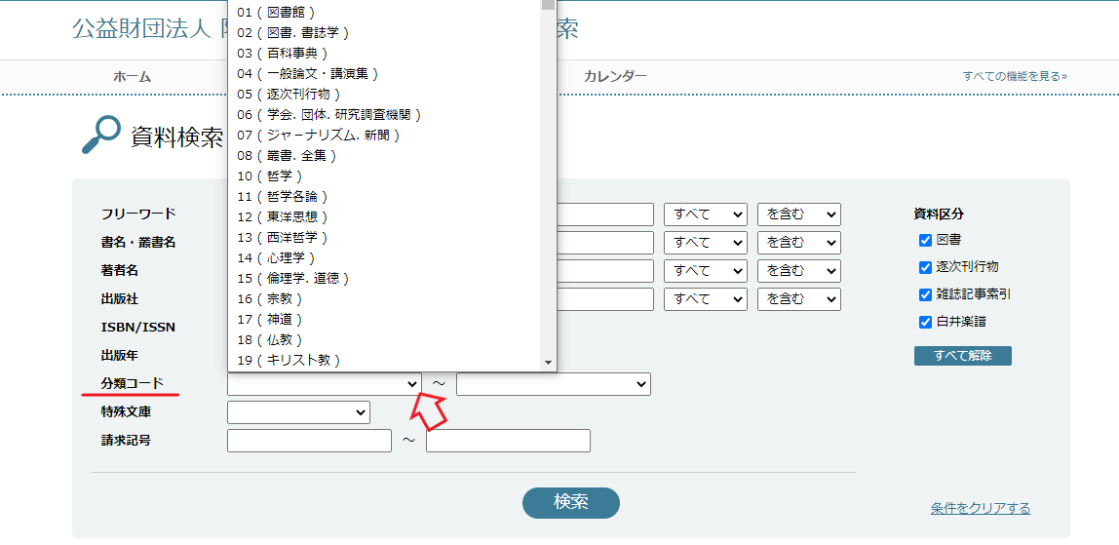The image size is (1119, 545).
Task: Disable the 白井楽譜 checkbox
Action: tap(925, 322)
